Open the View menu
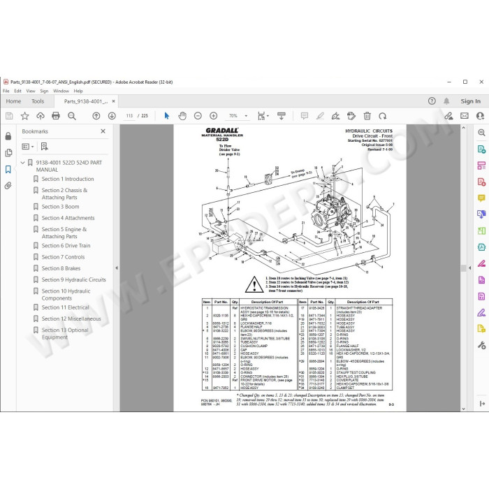This screenshot has width=489, height=489. coord(31,91)
